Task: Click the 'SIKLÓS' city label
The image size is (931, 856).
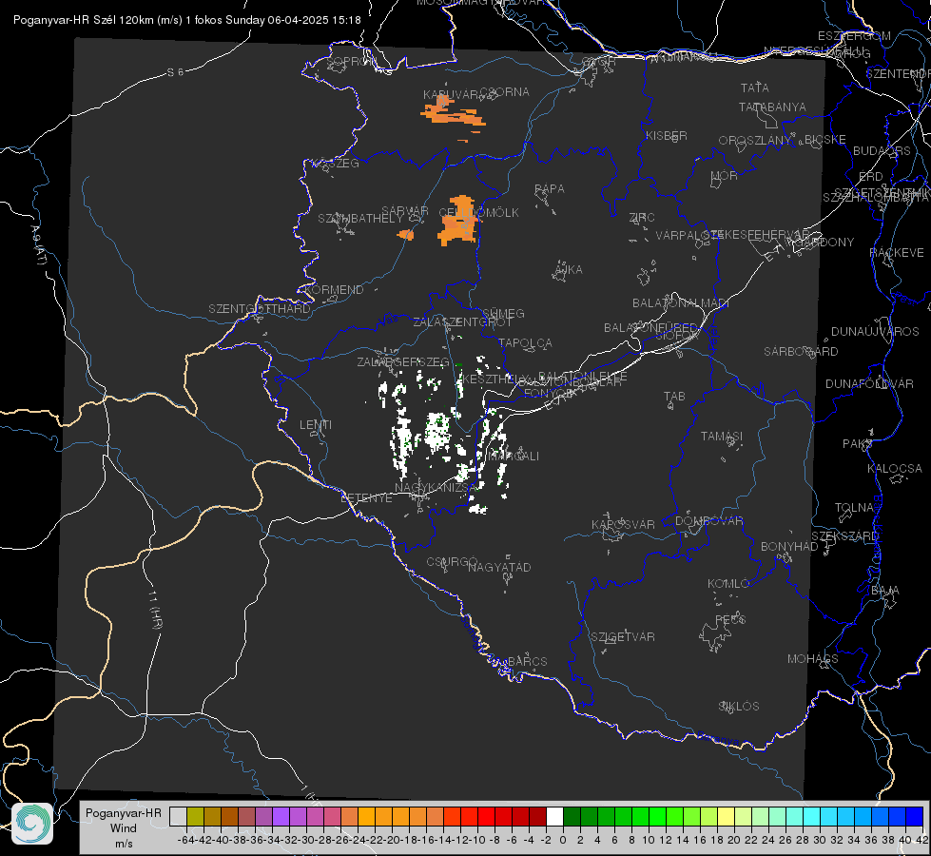Action: (739, 707)
